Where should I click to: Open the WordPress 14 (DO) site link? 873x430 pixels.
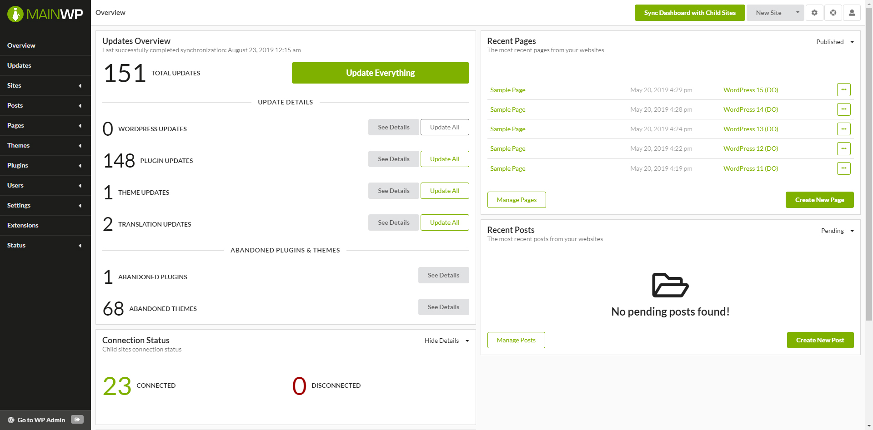[750, 109]
